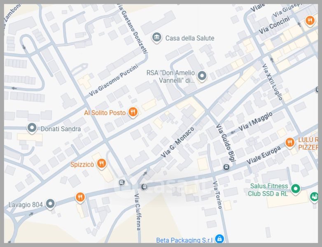The height and width of the screenshot is (247, 322).
Task: Select the unlabeled restaurant icon right of Lavagio 804
Action: (x=80, y=198)
